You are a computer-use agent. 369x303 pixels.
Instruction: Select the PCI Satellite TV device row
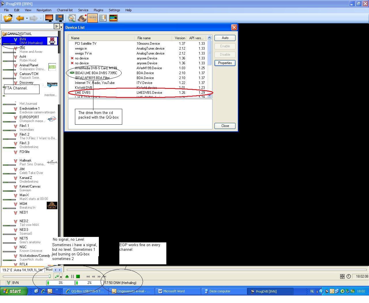click(138, 44)
